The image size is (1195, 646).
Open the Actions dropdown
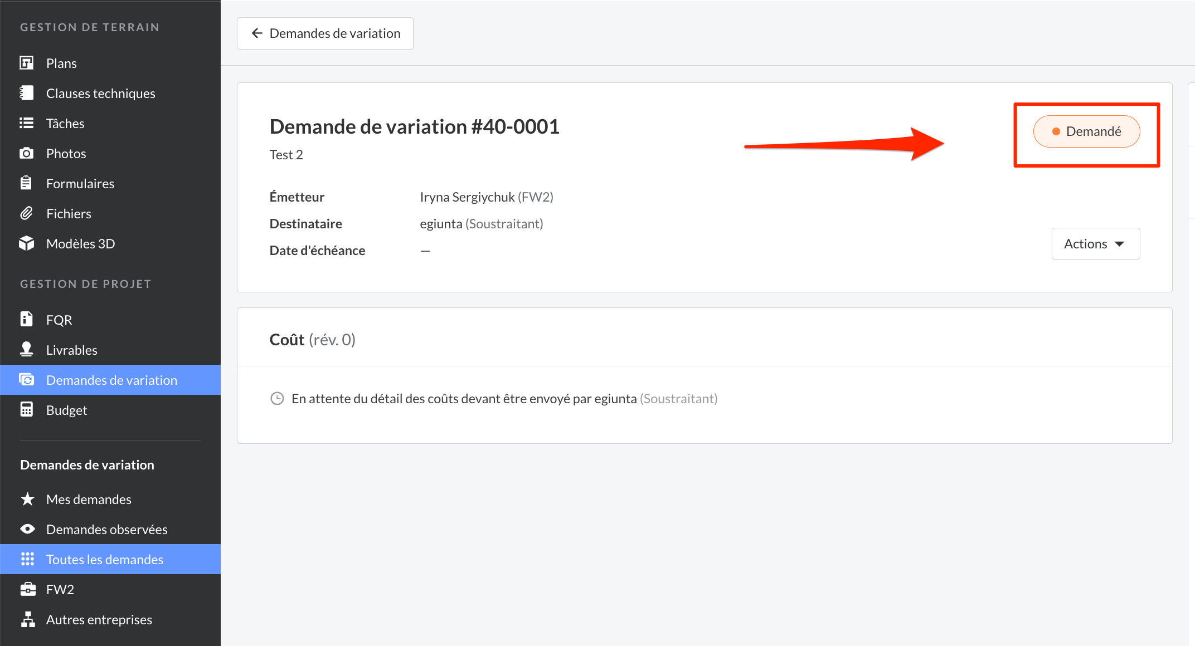pyautogui.click(x=1095, y=243)
